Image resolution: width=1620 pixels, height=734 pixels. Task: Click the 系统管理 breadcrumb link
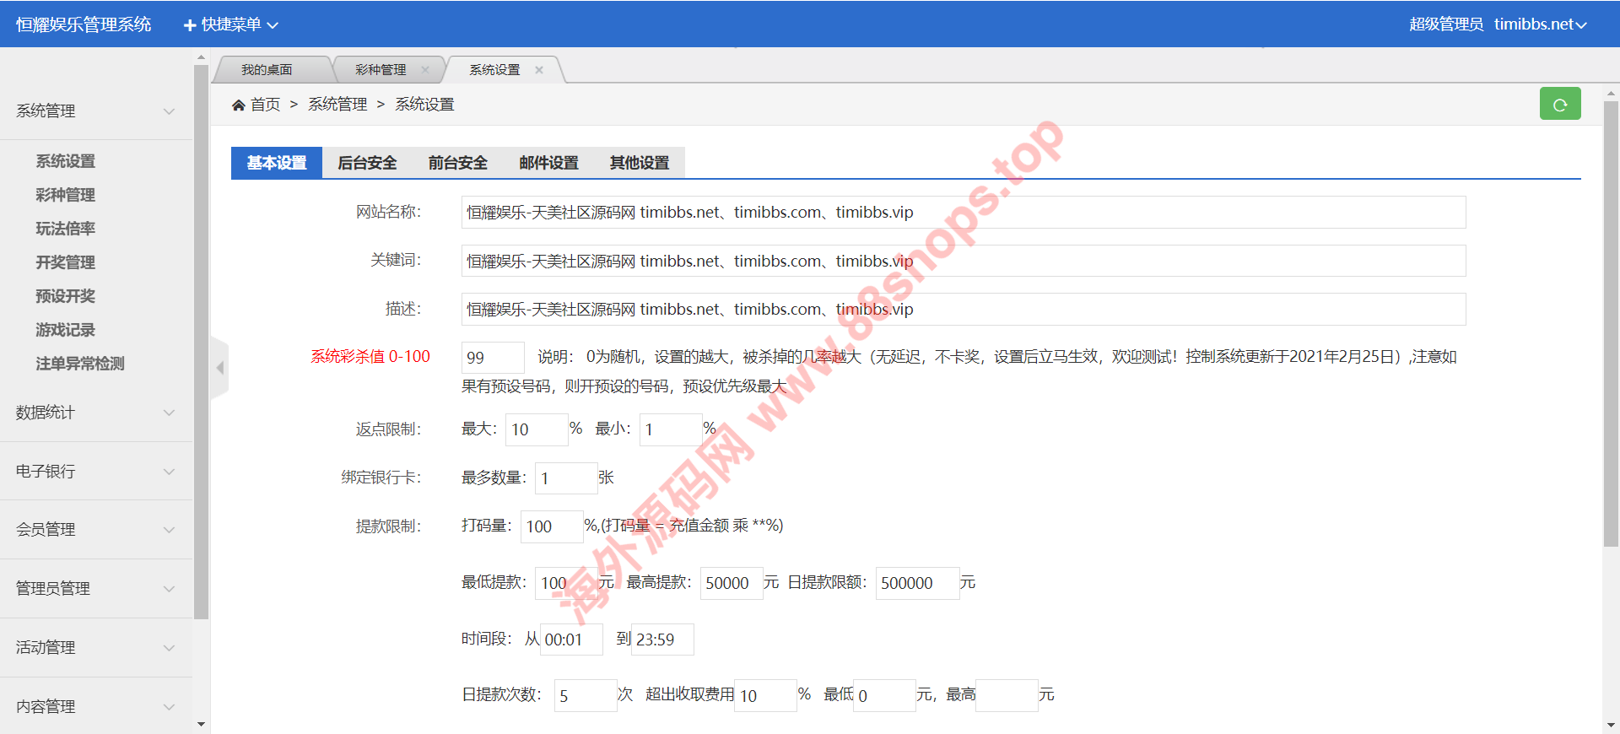(x=337, y=105)
